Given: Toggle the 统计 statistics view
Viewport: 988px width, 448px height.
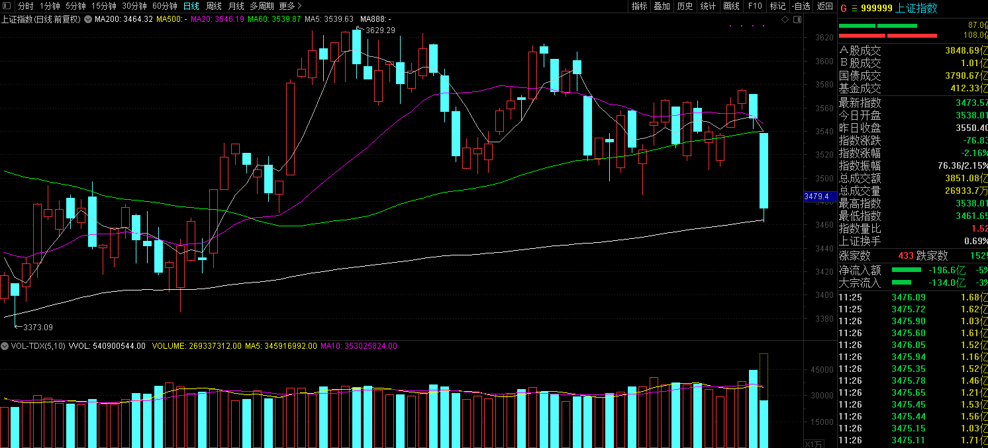Looking at the screenshot, I should pyautogui.click(x=708, y=6).
